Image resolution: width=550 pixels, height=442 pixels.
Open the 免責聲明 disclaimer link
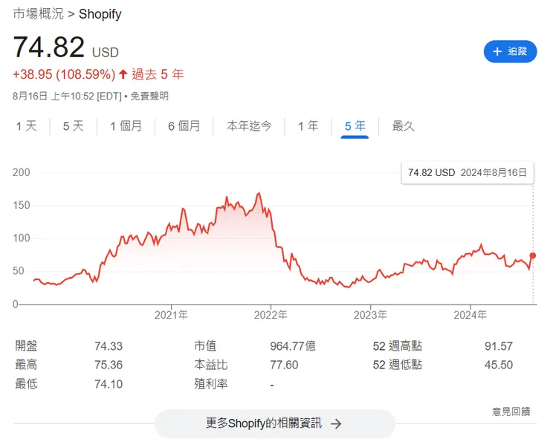(151, 96)
